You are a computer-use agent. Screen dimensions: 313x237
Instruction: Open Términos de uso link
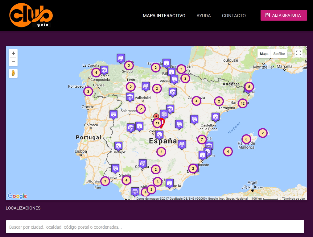[x=294, y=198]
